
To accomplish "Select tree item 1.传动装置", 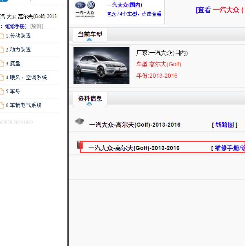I will pos(18,36).
